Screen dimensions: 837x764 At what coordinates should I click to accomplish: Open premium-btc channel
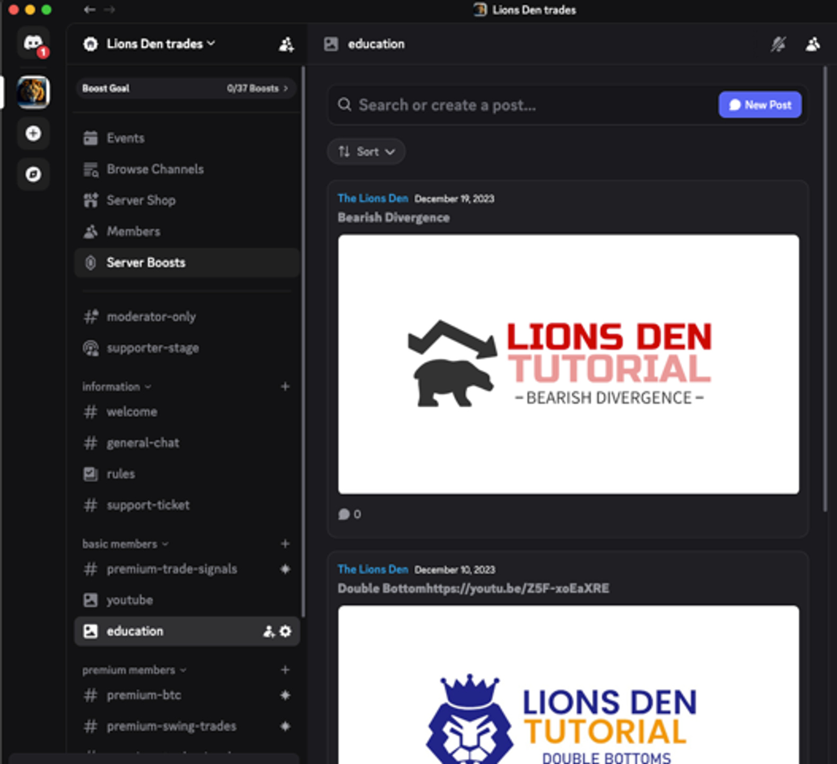(187, 695)
